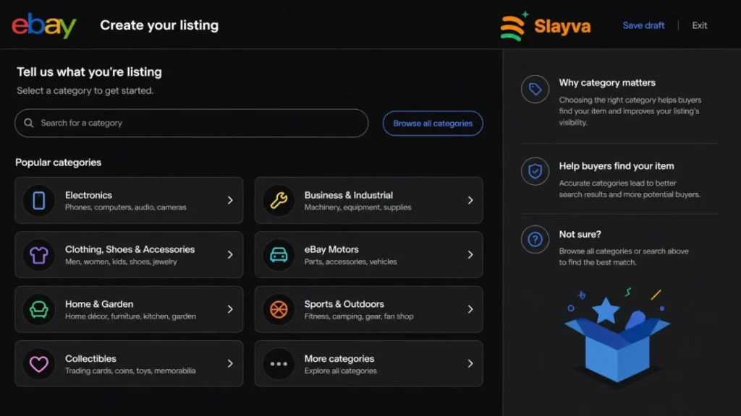Select the Electronics phone icon
The image size is (741, 416).
click(x=39, y=201)
